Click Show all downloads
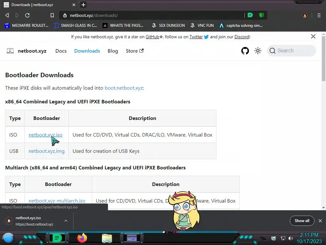The image size is (326, 245). tap(302, 221)
